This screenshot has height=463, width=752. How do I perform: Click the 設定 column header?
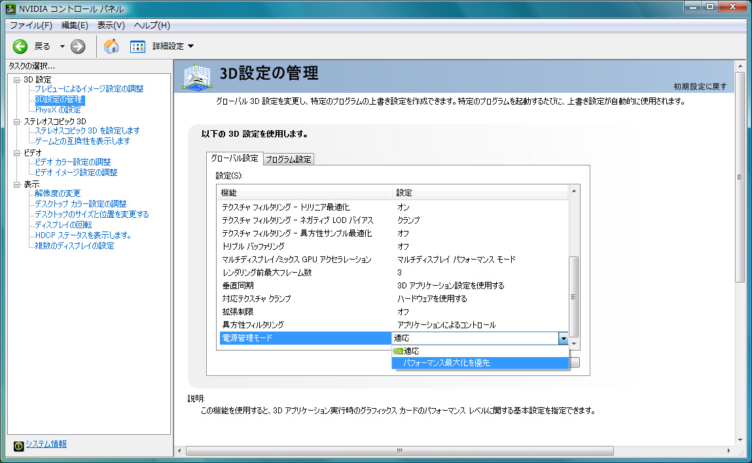pos(480,193)
